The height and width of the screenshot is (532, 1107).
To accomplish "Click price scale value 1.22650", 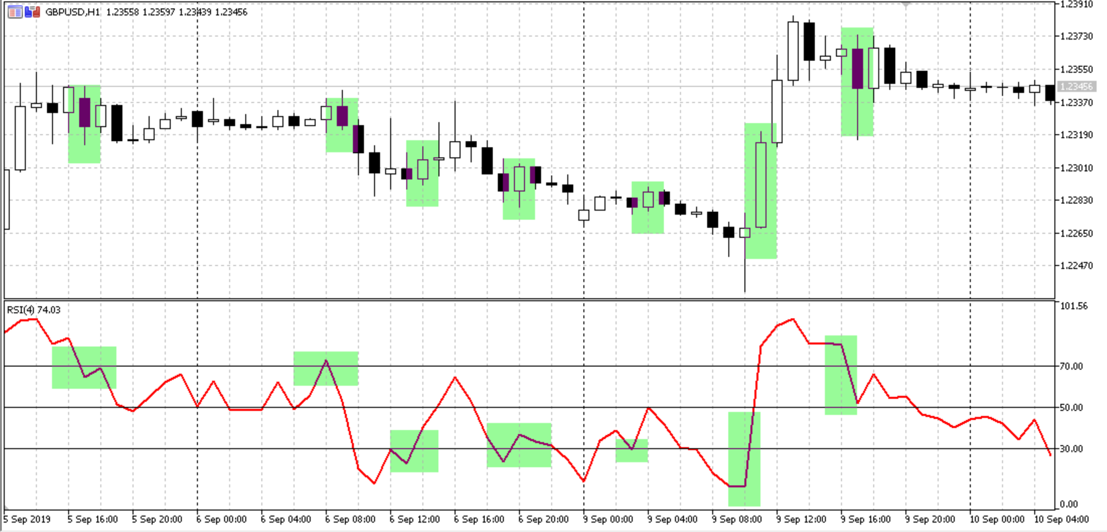I will pos(1077,233).
